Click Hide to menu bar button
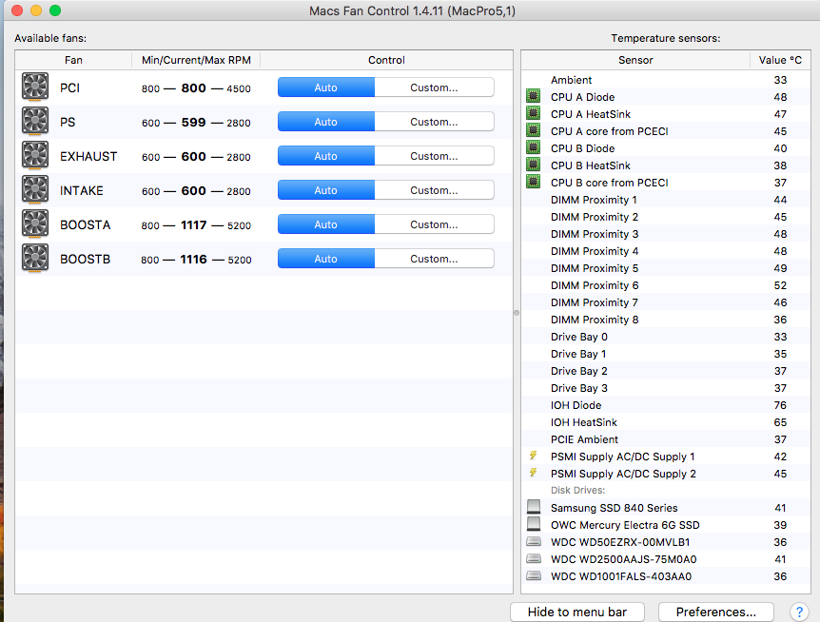The width and height of the screenshot is (820, 622). pos(577,612)
